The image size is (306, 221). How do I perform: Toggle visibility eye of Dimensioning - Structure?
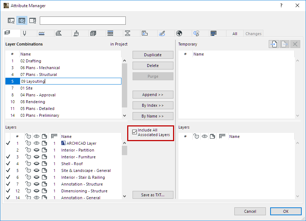(37, 191)
